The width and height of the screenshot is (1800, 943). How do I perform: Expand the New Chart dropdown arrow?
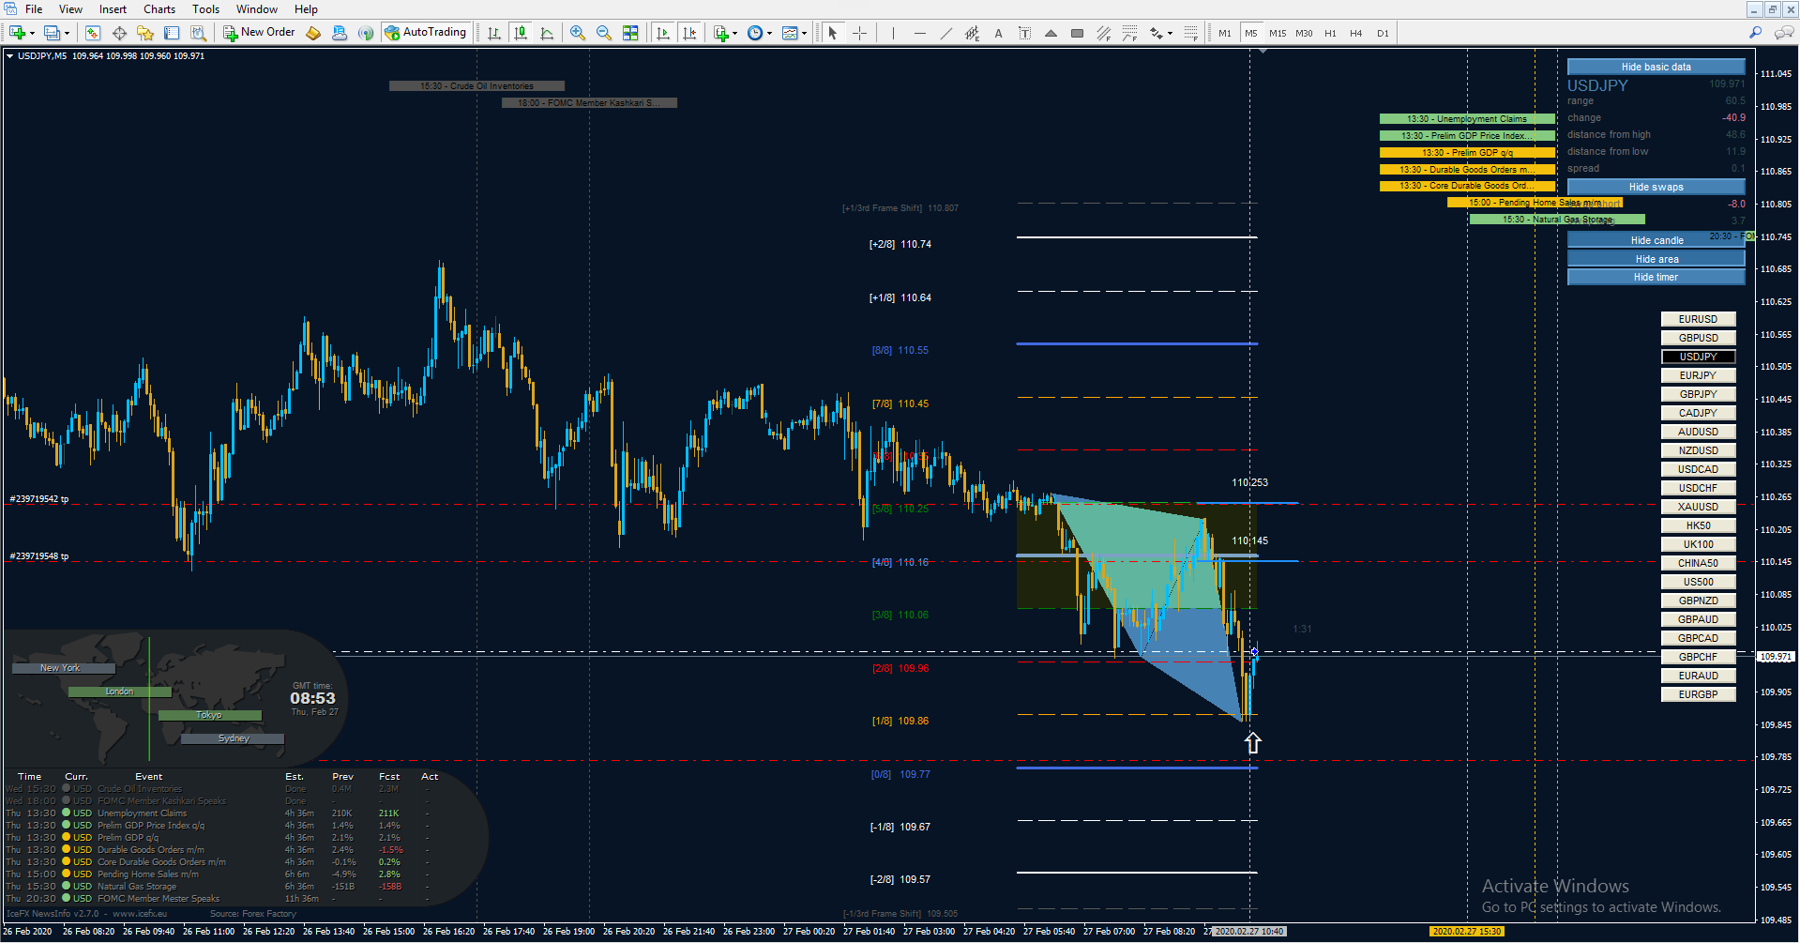pos(32,33)
